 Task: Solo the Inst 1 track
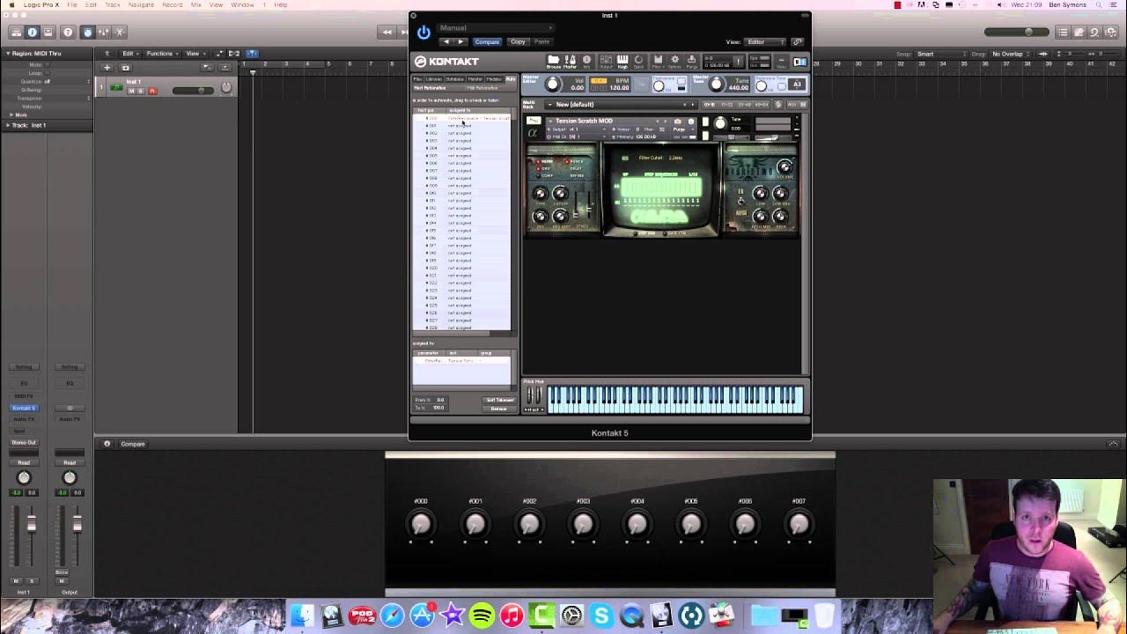coord(141,91)
